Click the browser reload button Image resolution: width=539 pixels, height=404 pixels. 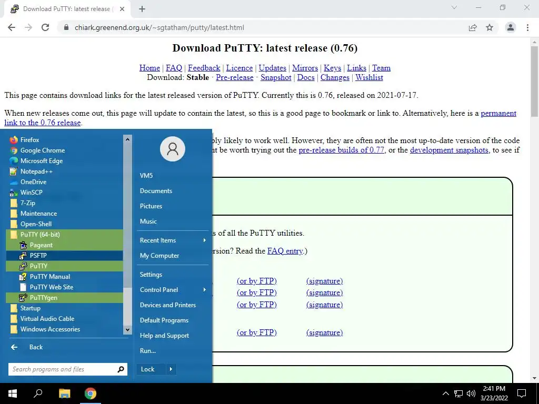pyautogui.click(x=45, y=27)
